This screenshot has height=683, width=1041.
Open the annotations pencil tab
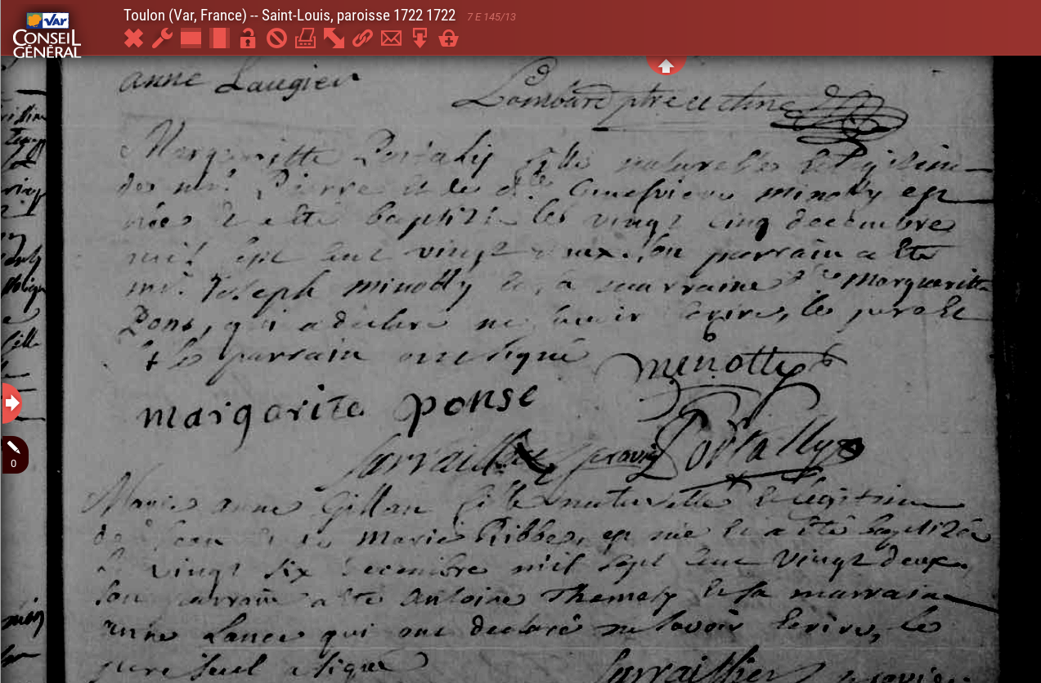click(x=14, y=454)
